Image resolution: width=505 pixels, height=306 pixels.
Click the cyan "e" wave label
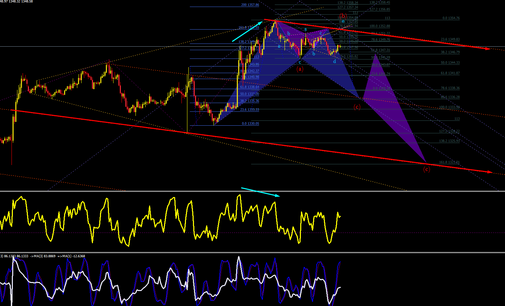pyautogui.click(x=343, y=21)
